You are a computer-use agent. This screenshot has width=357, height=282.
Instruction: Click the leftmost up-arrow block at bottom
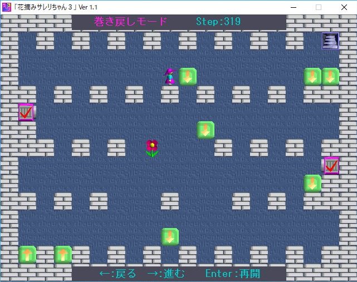27,254
